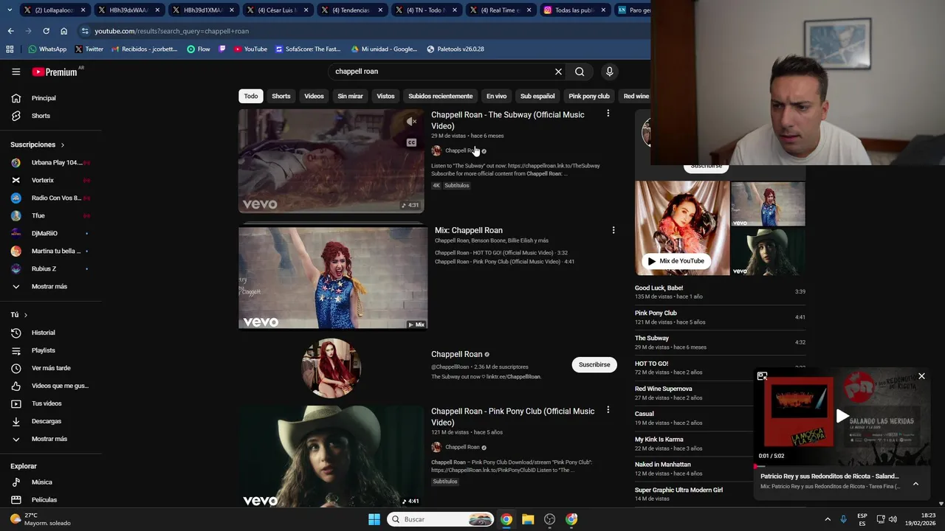Select the Subidos recientemente filter chip

point(440,96)
